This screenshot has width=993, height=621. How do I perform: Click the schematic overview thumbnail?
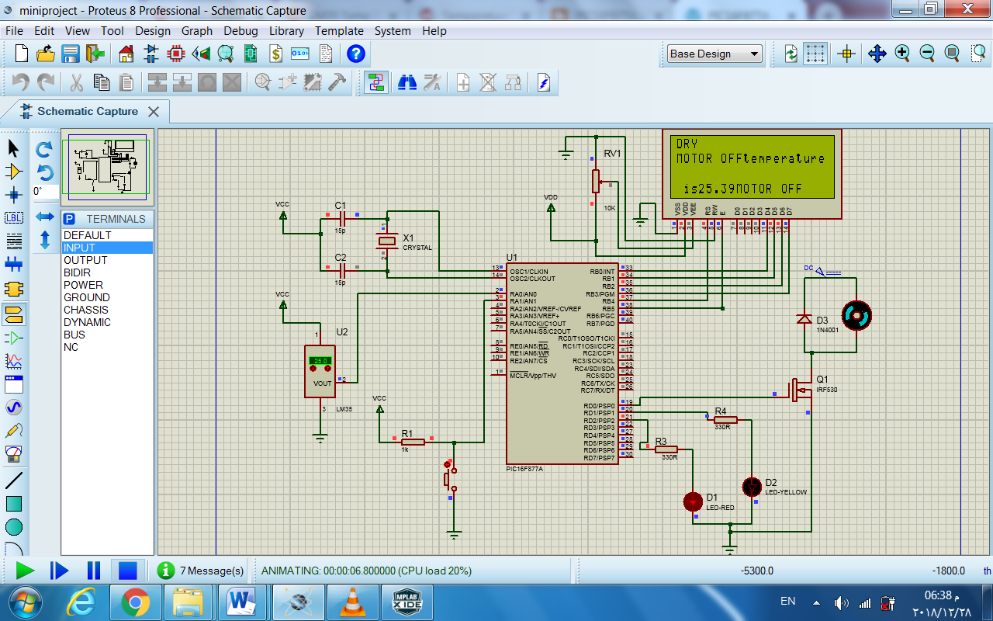coord(108,167)
